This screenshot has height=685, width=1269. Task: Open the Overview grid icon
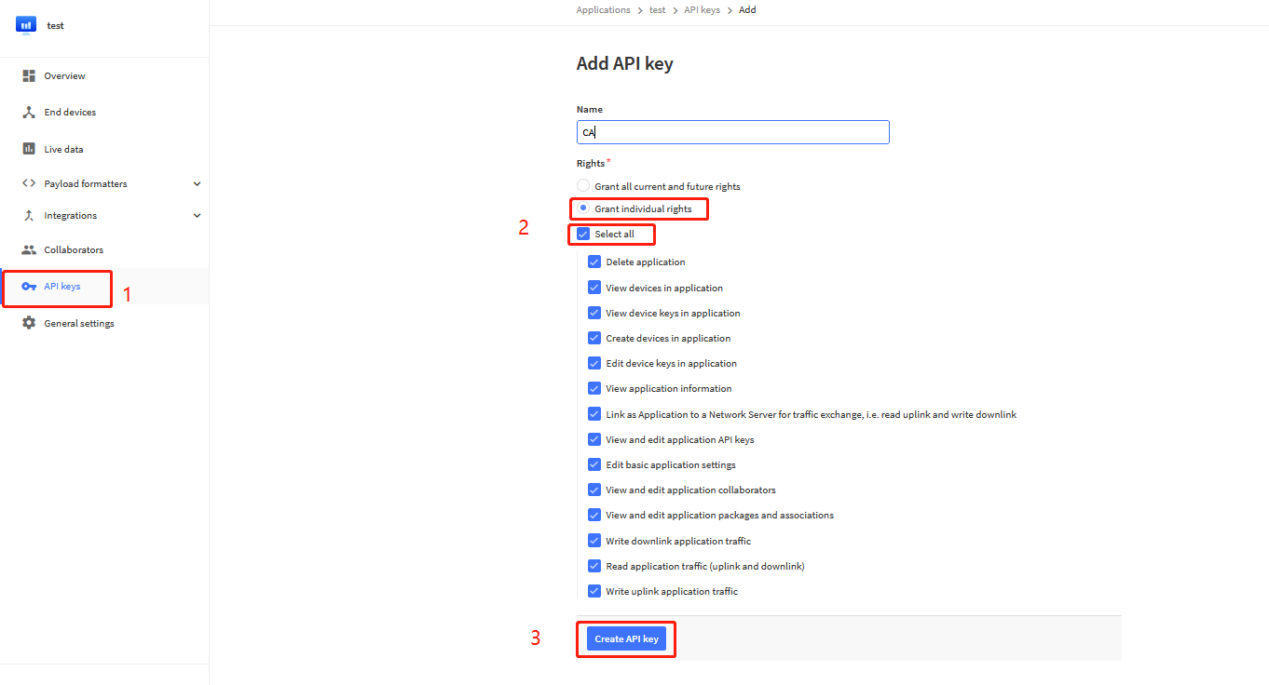(x=29, y=75)
